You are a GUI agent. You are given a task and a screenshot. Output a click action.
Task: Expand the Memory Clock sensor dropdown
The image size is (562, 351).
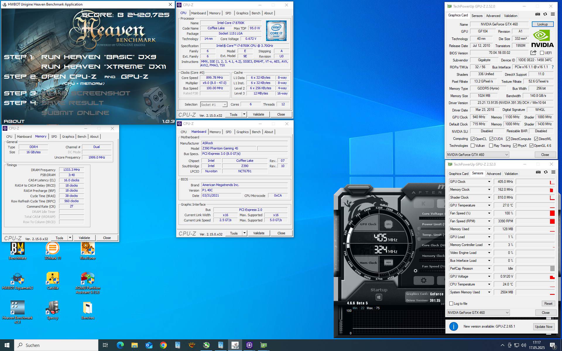(x=489, y=190)
